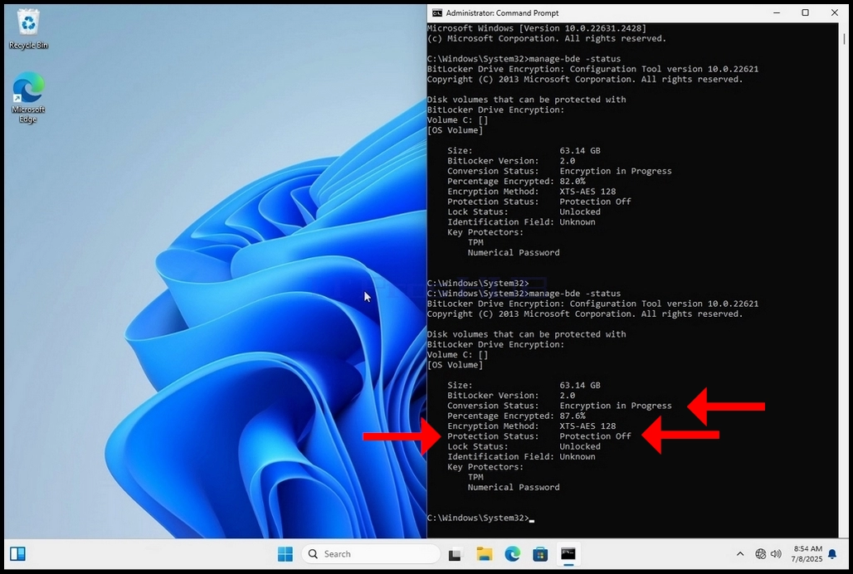This screenshot has height=574, width=853.
Task: Open the Widgets panel in taskbar
Action: pyautogui.click(x=17, y=554)
